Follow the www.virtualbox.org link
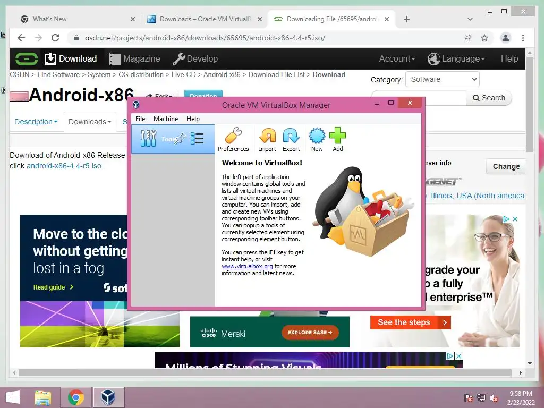 [x=248, y=266]
